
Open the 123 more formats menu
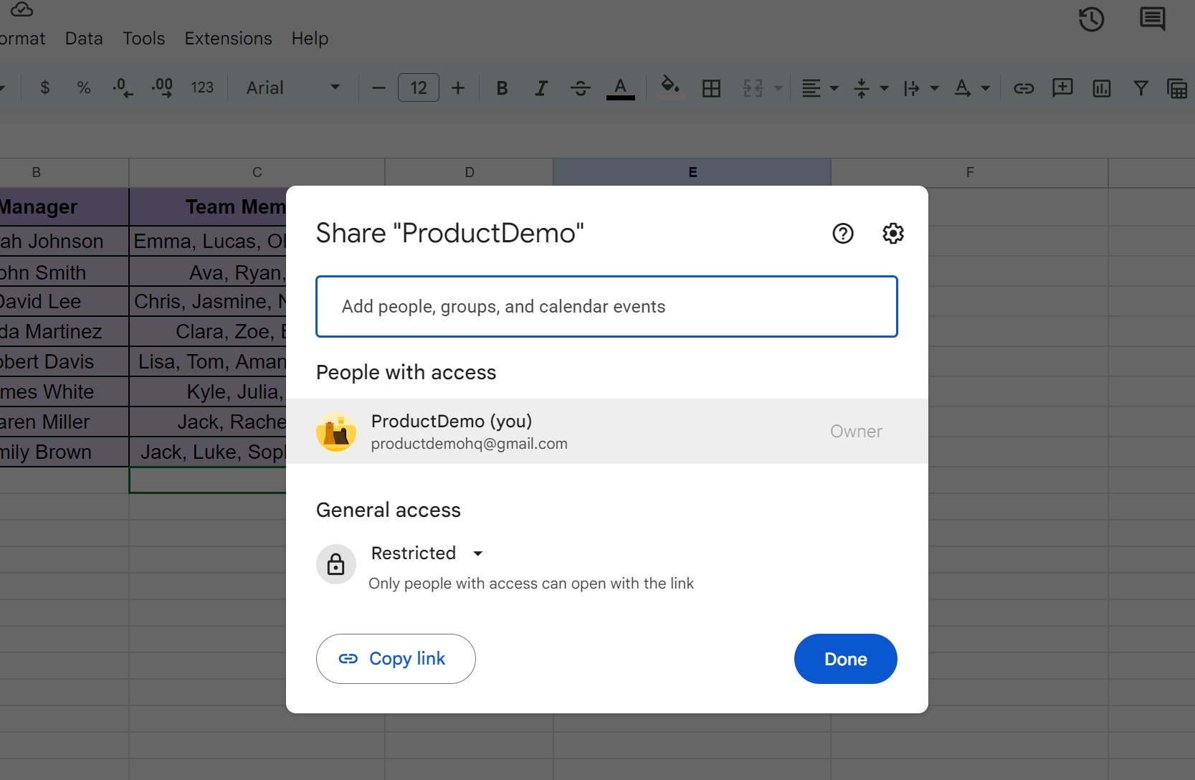202,88
